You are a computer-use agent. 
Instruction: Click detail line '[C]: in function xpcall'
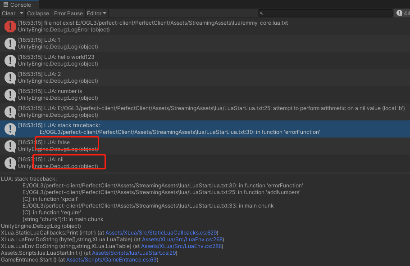click(x=50, y=199)
